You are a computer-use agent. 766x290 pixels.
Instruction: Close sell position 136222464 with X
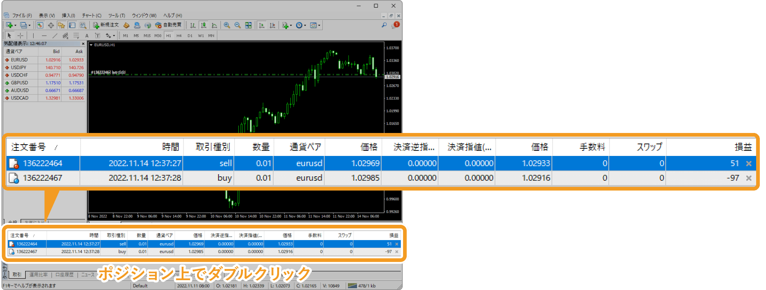pyautogui.click(x=396, y=244)
